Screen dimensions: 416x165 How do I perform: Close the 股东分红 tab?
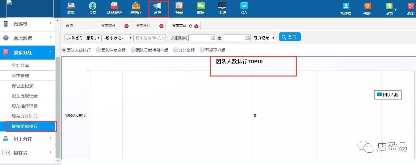pyautogui.click(x=161, y=26)
